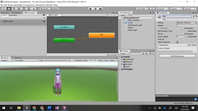Add a new animator layer with plus
Screen dimensions: 198x111
44,18
